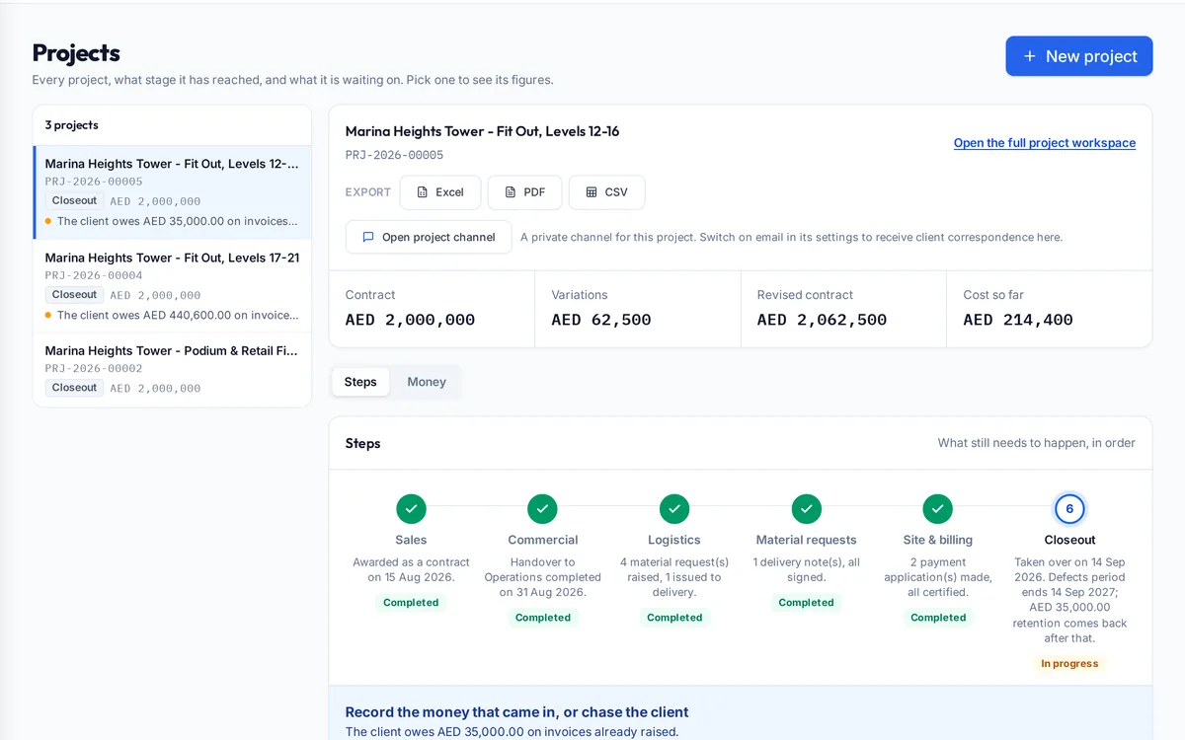Click the Completed badge under Sales
Image resolution: width=1185 pixels, height=740 pixels.
pyautogui.click(x=411, y=603)
